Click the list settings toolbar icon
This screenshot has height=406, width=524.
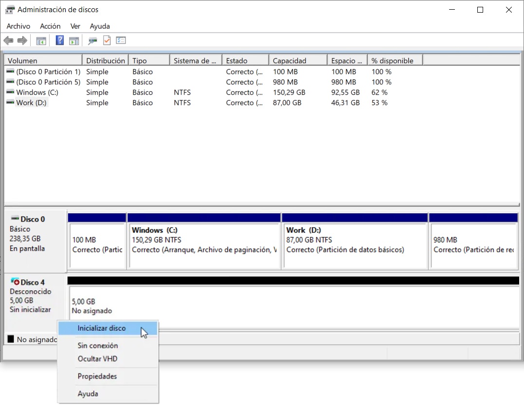click(121, 41)
